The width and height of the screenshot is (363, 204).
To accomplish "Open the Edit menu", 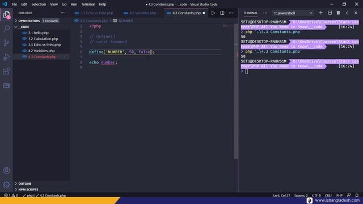I will pos(24,4).
